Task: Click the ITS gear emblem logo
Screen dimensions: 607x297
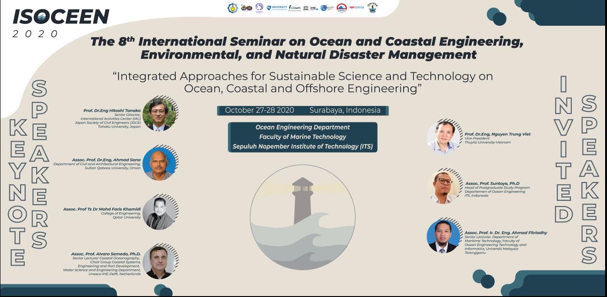Action: (x=233, y=8)
